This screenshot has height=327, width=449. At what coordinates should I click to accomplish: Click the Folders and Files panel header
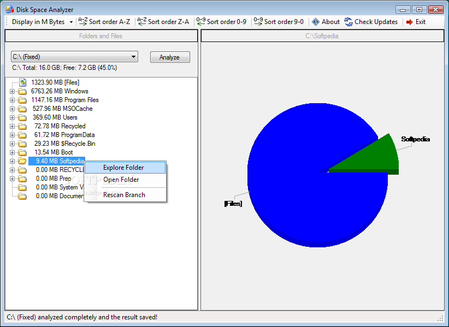pyautogui.click(x=102, y=36)
